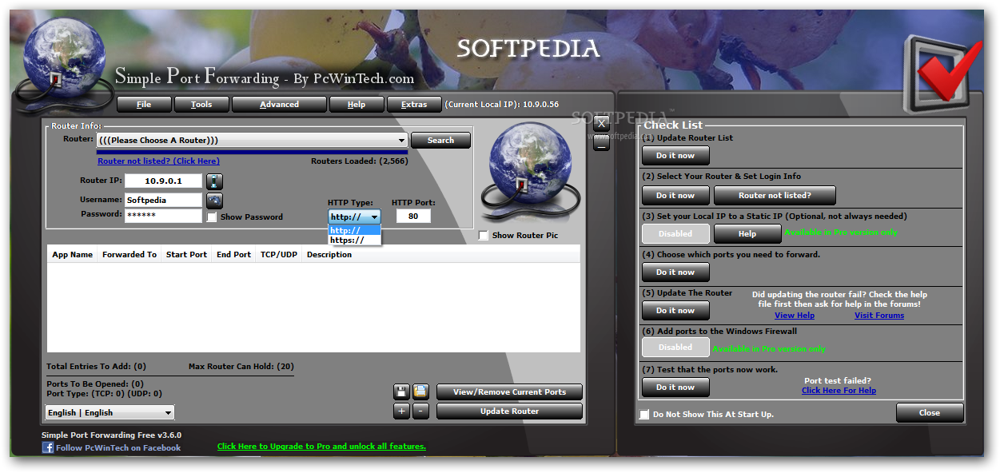
Task: Click Do it now for Select Your Router
Action: click(x=675, y=195)
